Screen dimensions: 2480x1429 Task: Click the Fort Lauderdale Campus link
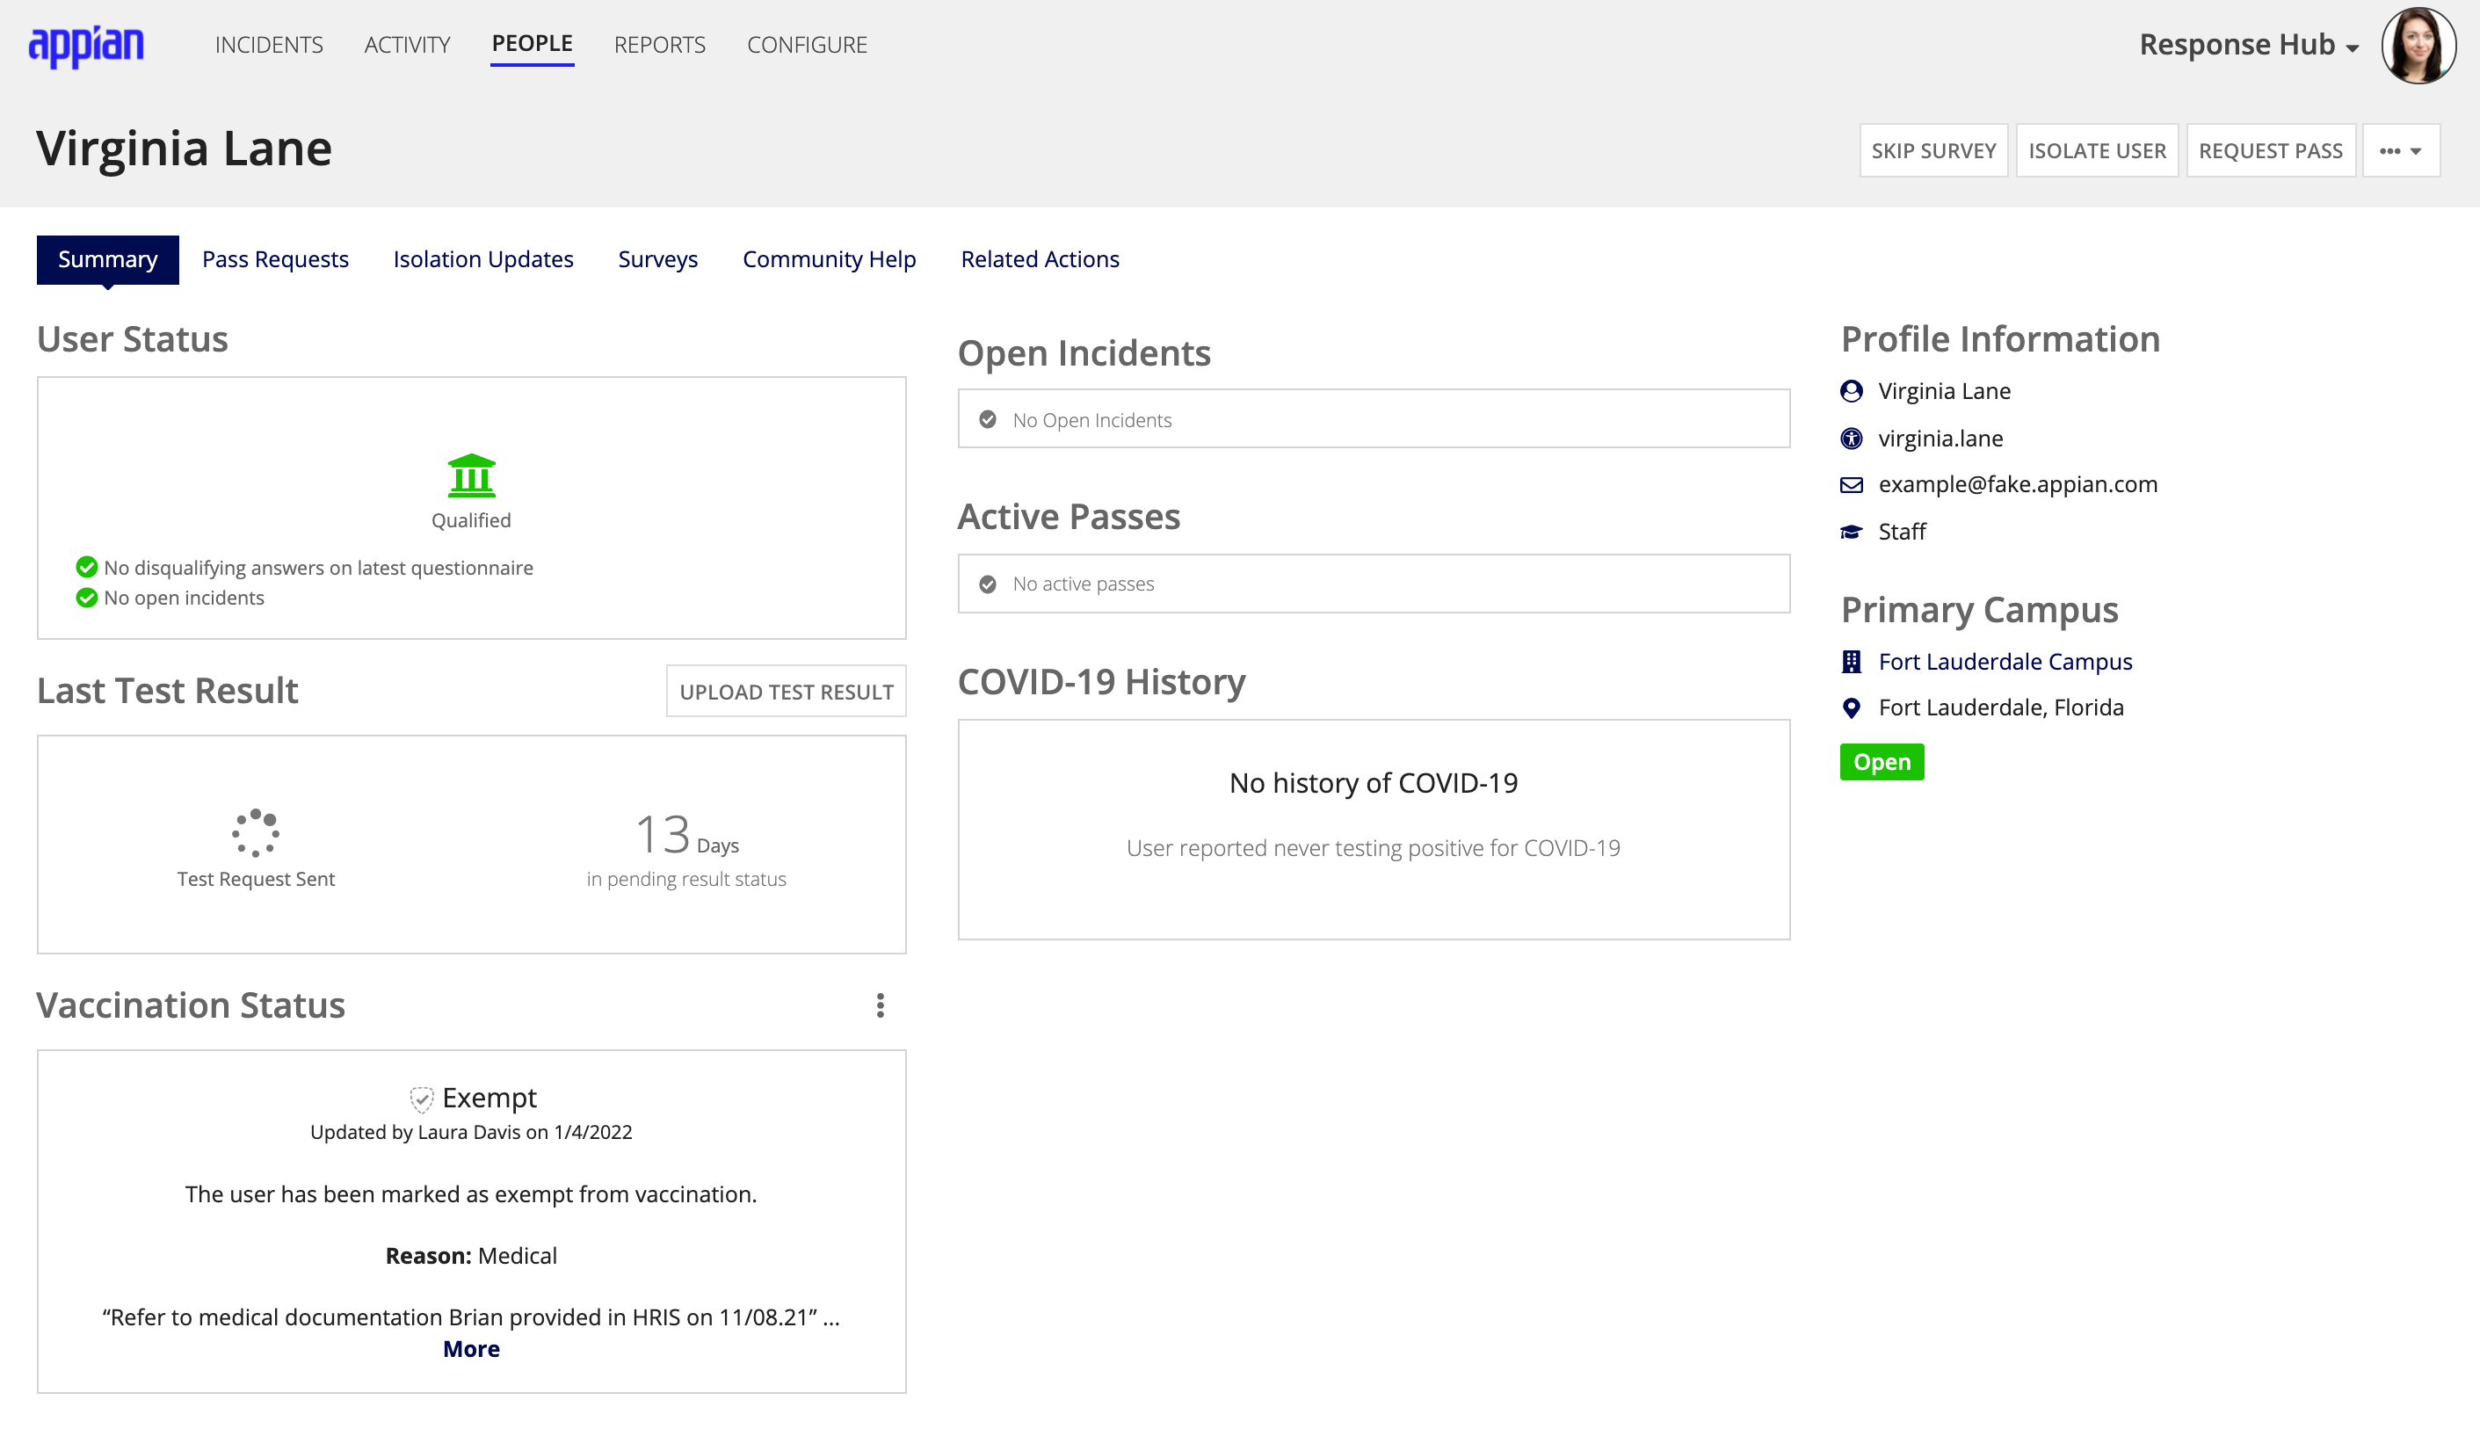click(x=2005, y=661)
